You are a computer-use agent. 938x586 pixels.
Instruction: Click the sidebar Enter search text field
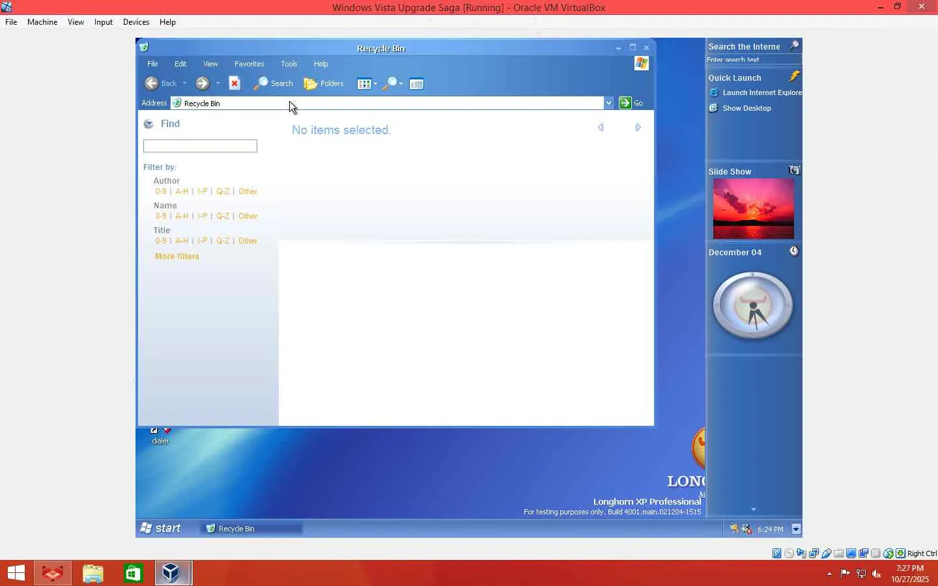coord(754,60)
